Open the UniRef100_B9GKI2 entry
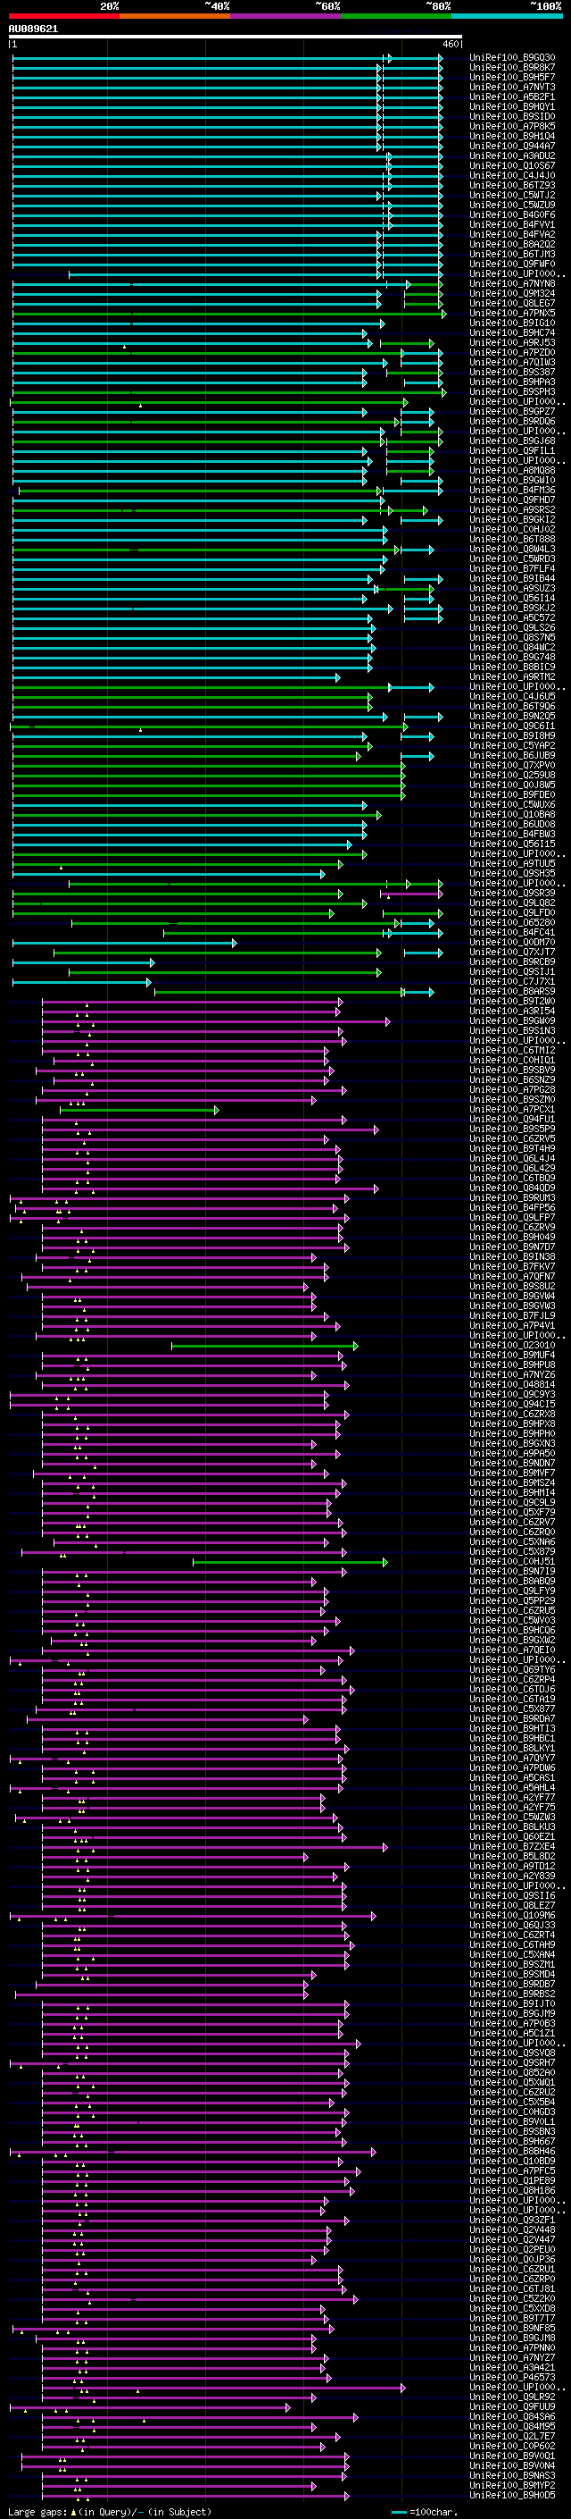Viewport: 571px width, 2519px height. (x=512, y=519)
